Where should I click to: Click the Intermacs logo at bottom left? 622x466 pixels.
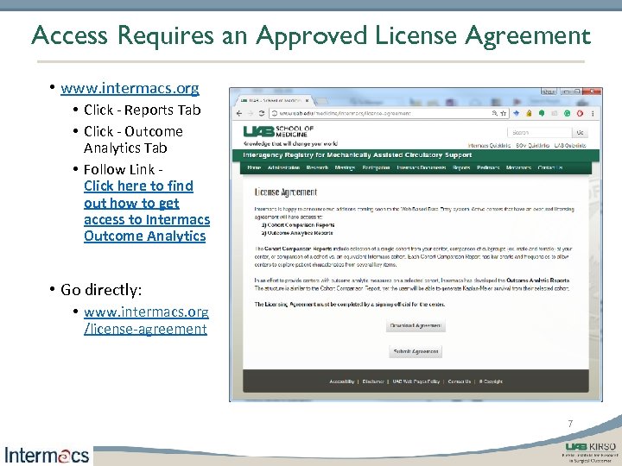point(47,455)
